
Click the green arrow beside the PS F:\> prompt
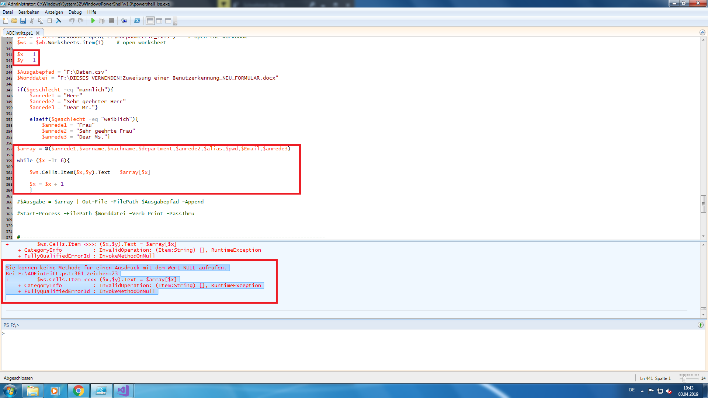pyautogui.click(x=700, y=325)
